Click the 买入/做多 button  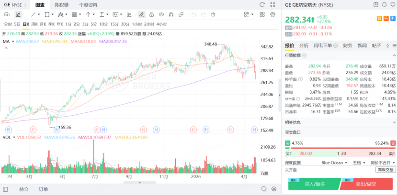click(x=315, y=184)
